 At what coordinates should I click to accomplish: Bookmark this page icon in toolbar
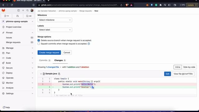point(34,5)
